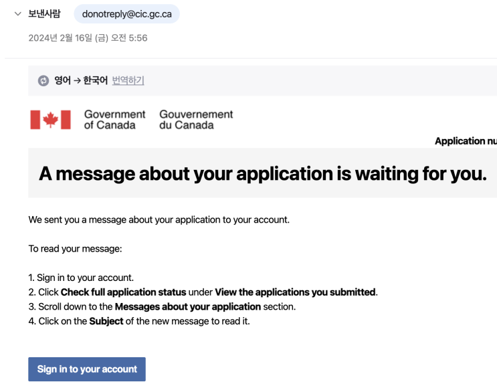Click the Application number label

[466, 141]
